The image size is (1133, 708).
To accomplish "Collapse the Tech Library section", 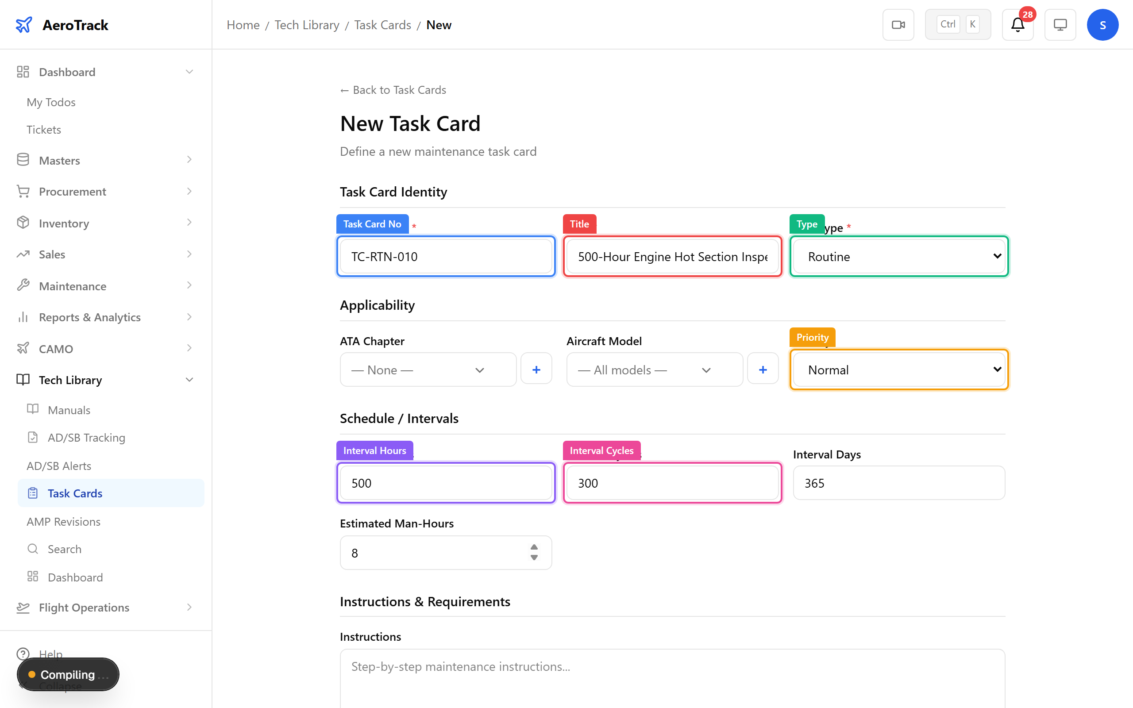I will (x=189, y=380).
